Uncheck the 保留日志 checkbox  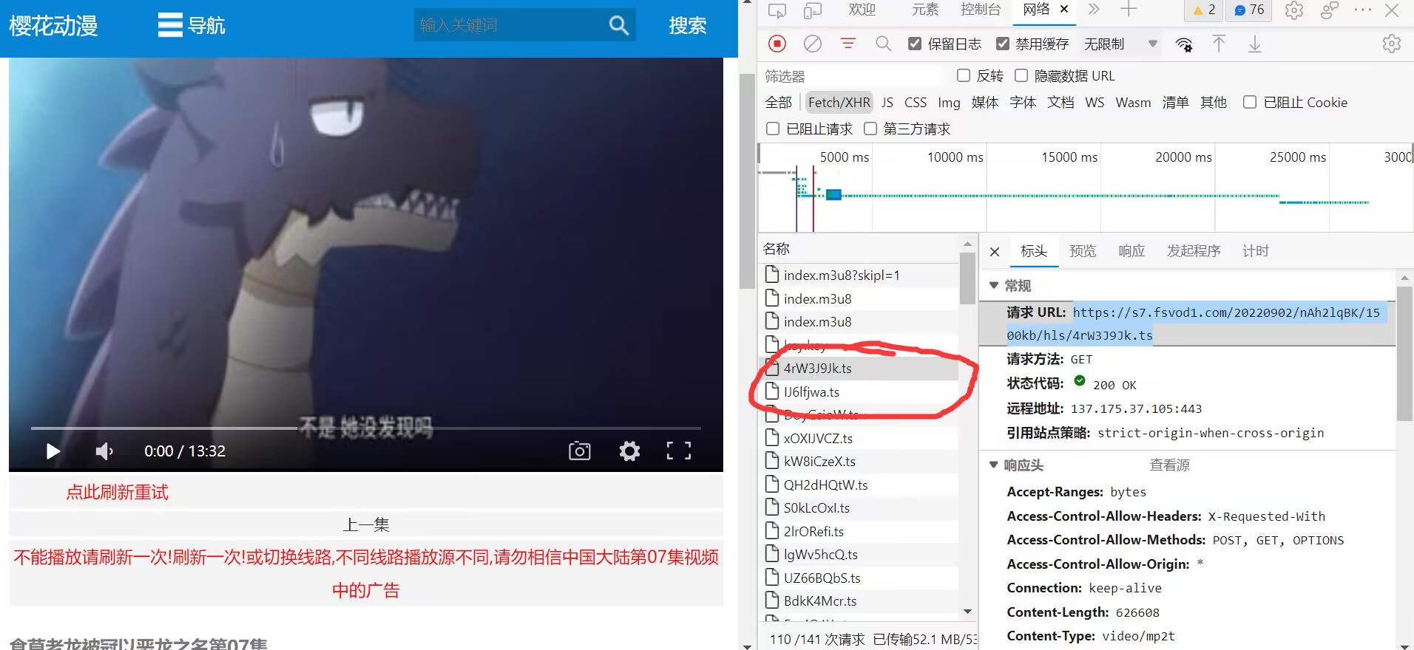click(x=915, y=44)
